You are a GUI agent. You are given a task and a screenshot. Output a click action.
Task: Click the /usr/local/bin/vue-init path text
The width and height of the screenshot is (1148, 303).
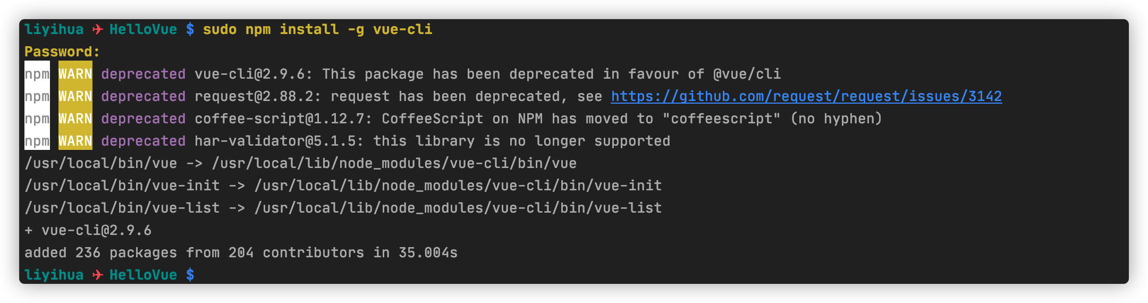coord(122,186)
